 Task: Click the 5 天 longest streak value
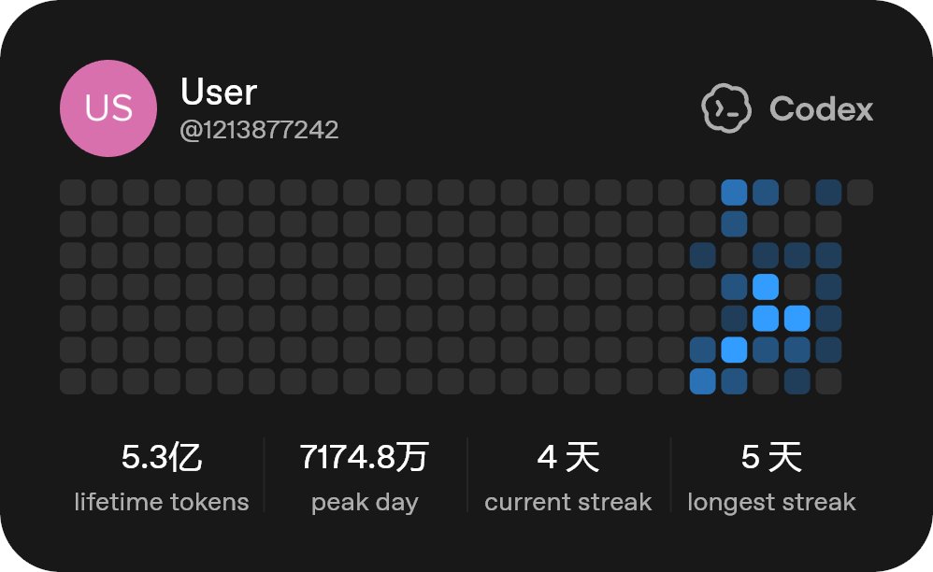click(771, 457)
